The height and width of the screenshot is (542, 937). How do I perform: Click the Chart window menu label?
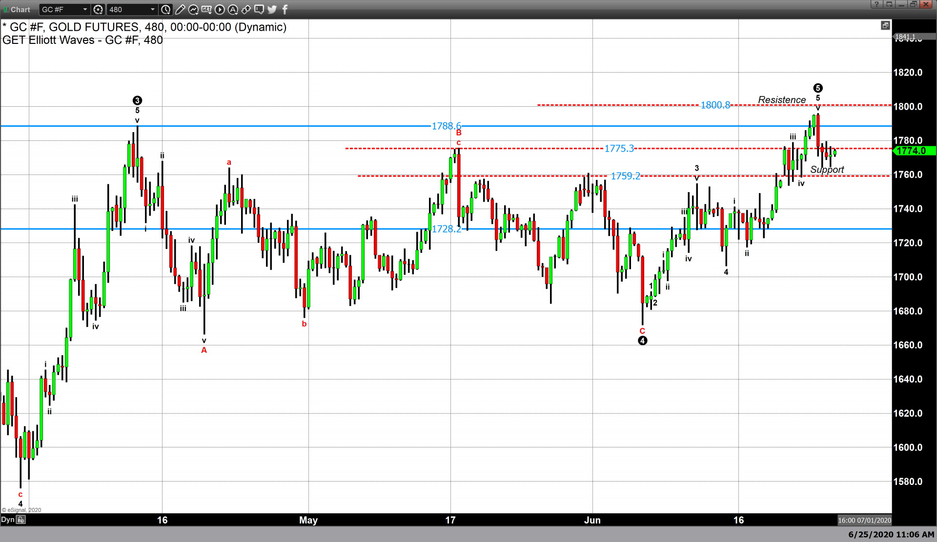20,9
